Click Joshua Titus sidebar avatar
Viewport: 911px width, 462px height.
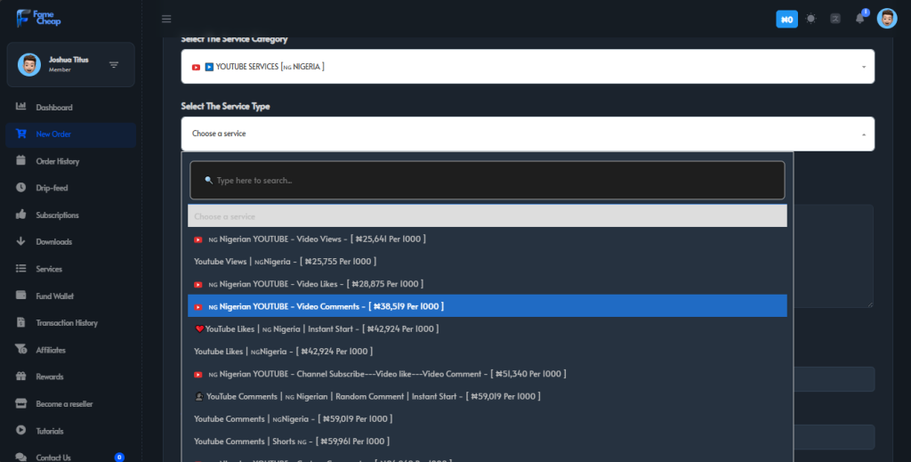click(x=29, y=64)
